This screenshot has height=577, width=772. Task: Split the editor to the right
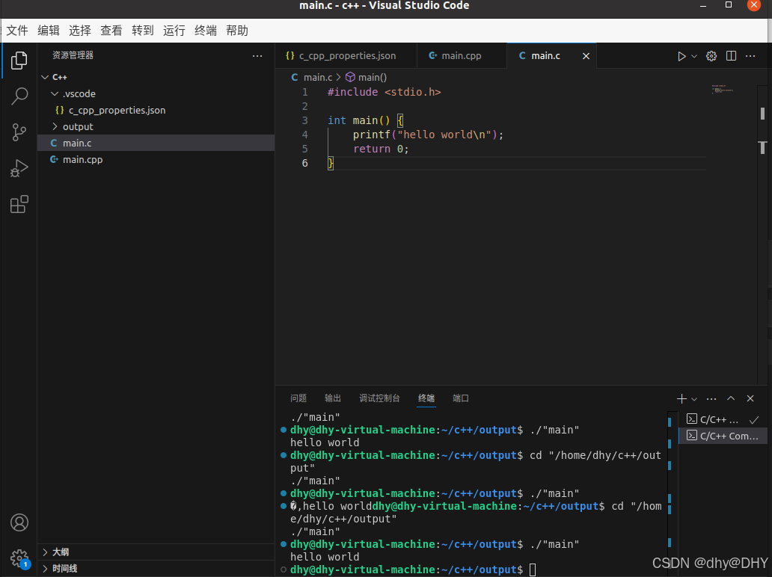pos(731,56)
